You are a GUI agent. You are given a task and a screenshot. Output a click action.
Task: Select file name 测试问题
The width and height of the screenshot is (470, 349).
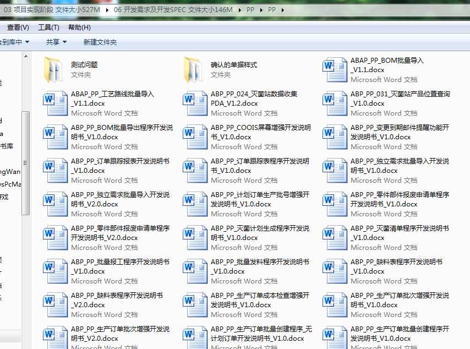[84, 65]
